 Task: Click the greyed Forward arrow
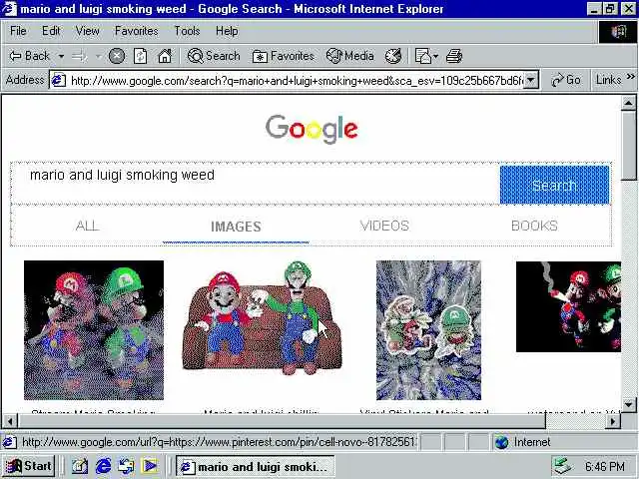click(79, 56)
